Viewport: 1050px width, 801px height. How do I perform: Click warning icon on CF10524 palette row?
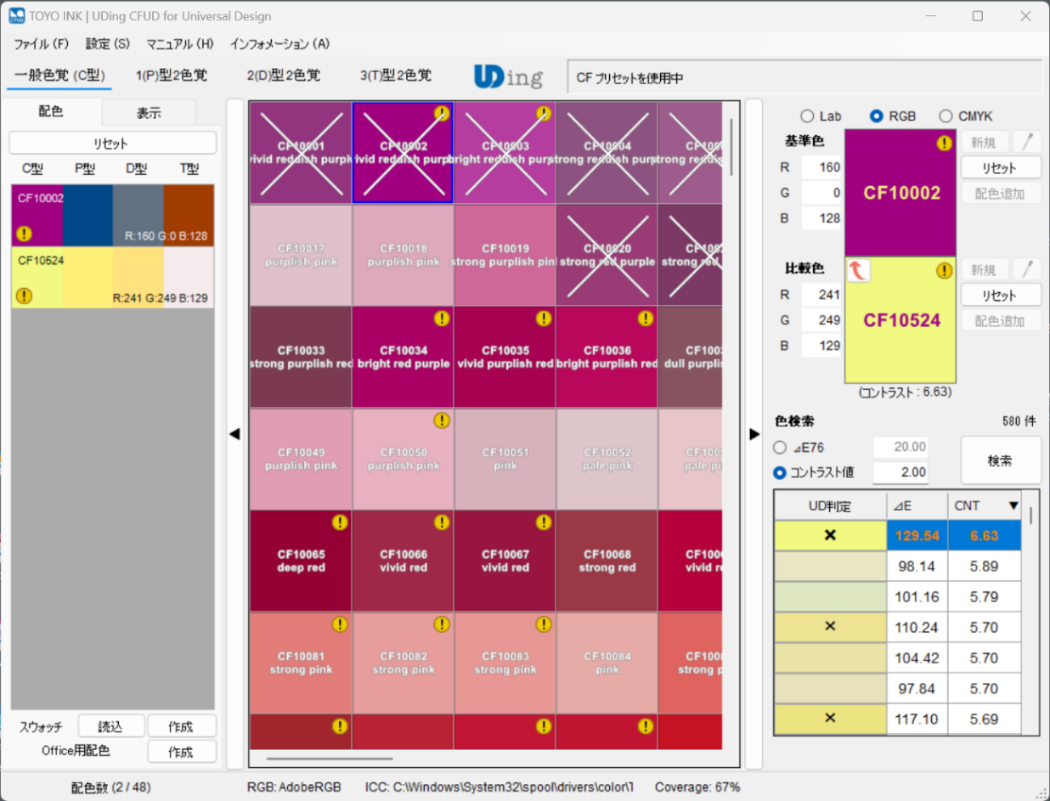point(24,296)
